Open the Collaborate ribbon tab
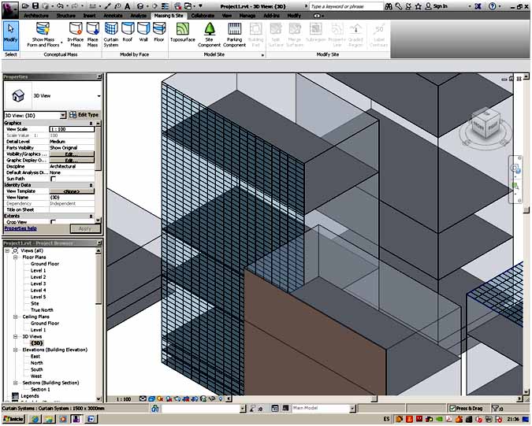 pyautogui.click(x=203, y=15)
